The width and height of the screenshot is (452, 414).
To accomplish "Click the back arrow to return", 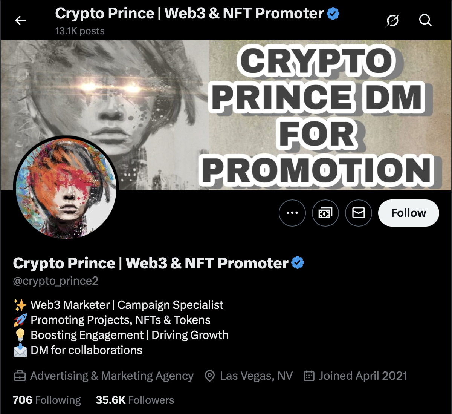I will click(21, 20).
